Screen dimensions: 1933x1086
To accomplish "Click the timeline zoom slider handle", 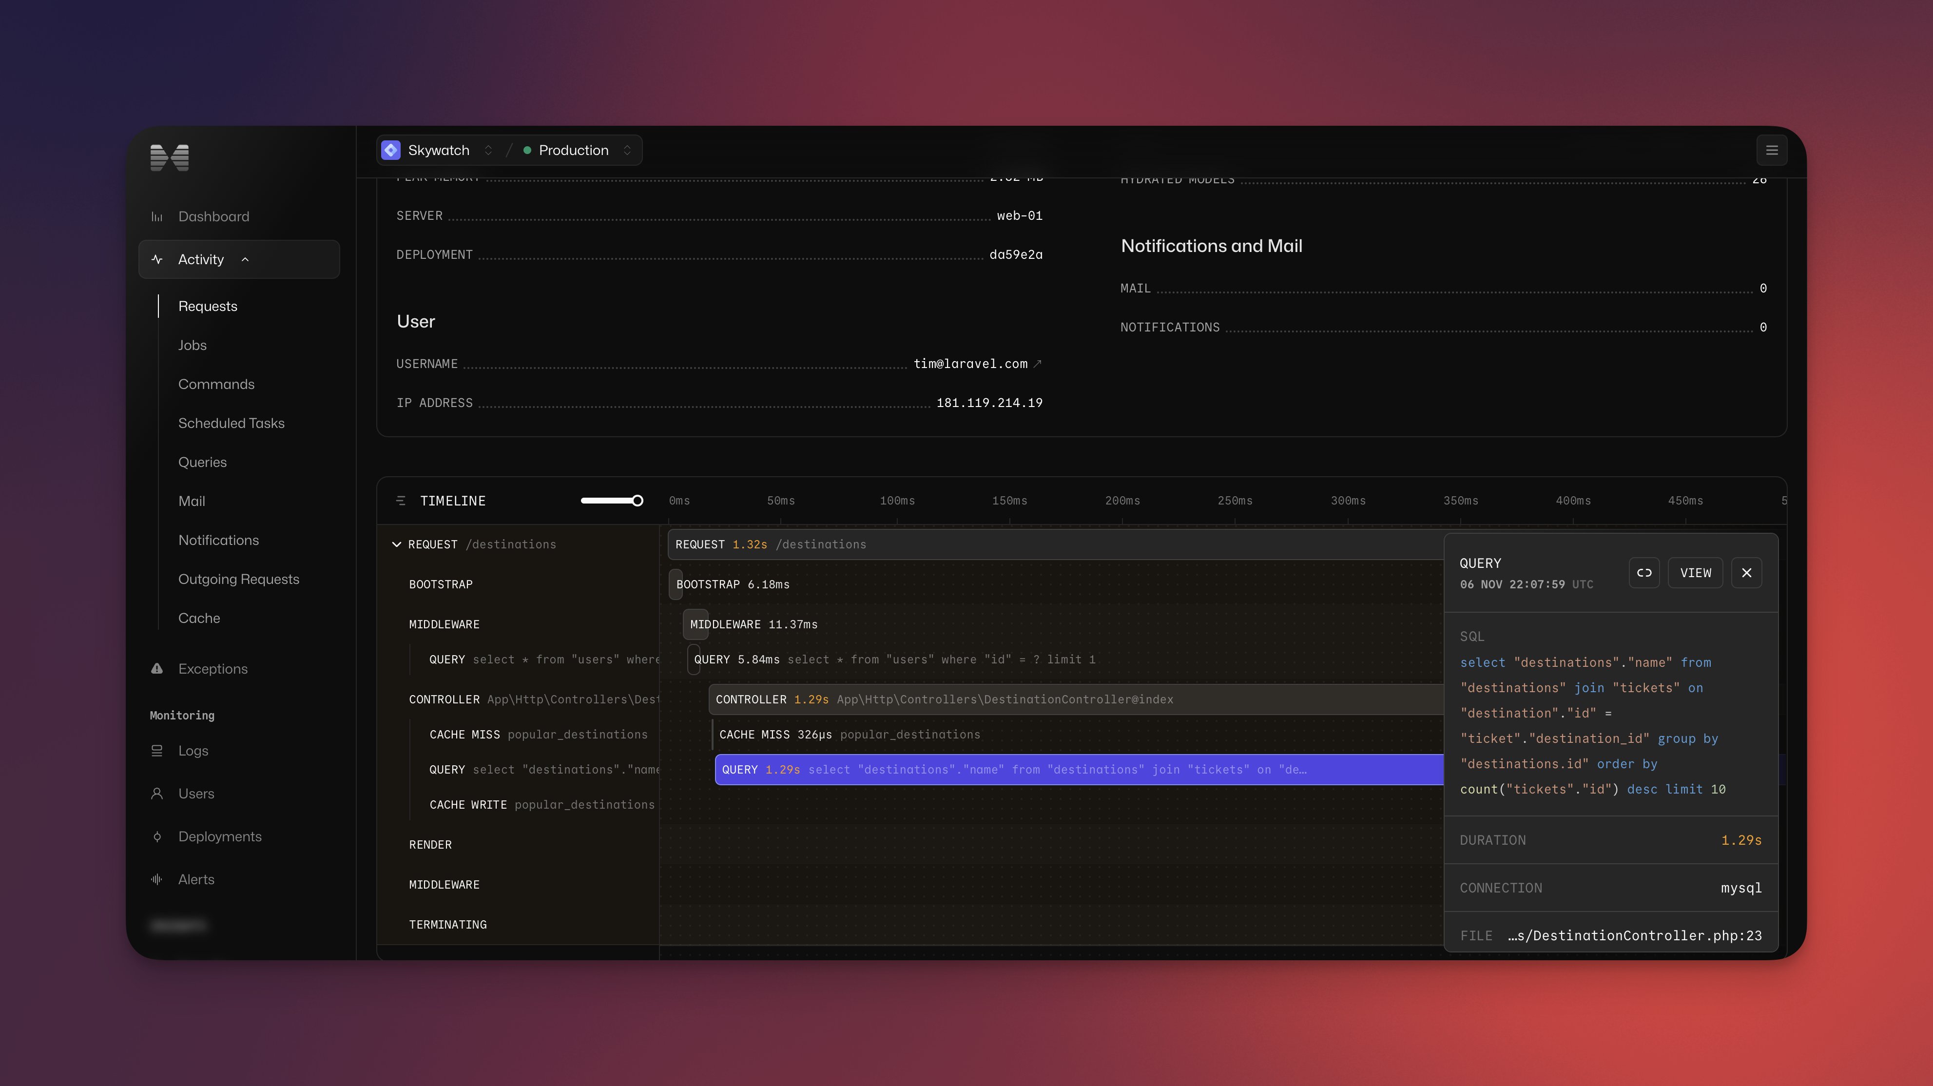I will pyautogui.click(x=637, y=501).
